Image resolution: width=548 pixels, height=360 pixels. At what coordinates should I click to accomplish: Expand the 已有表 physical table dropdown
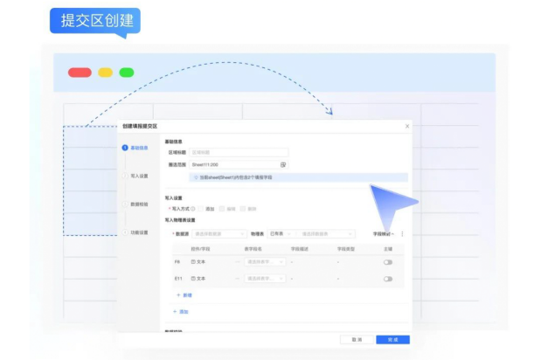[281, 234]
